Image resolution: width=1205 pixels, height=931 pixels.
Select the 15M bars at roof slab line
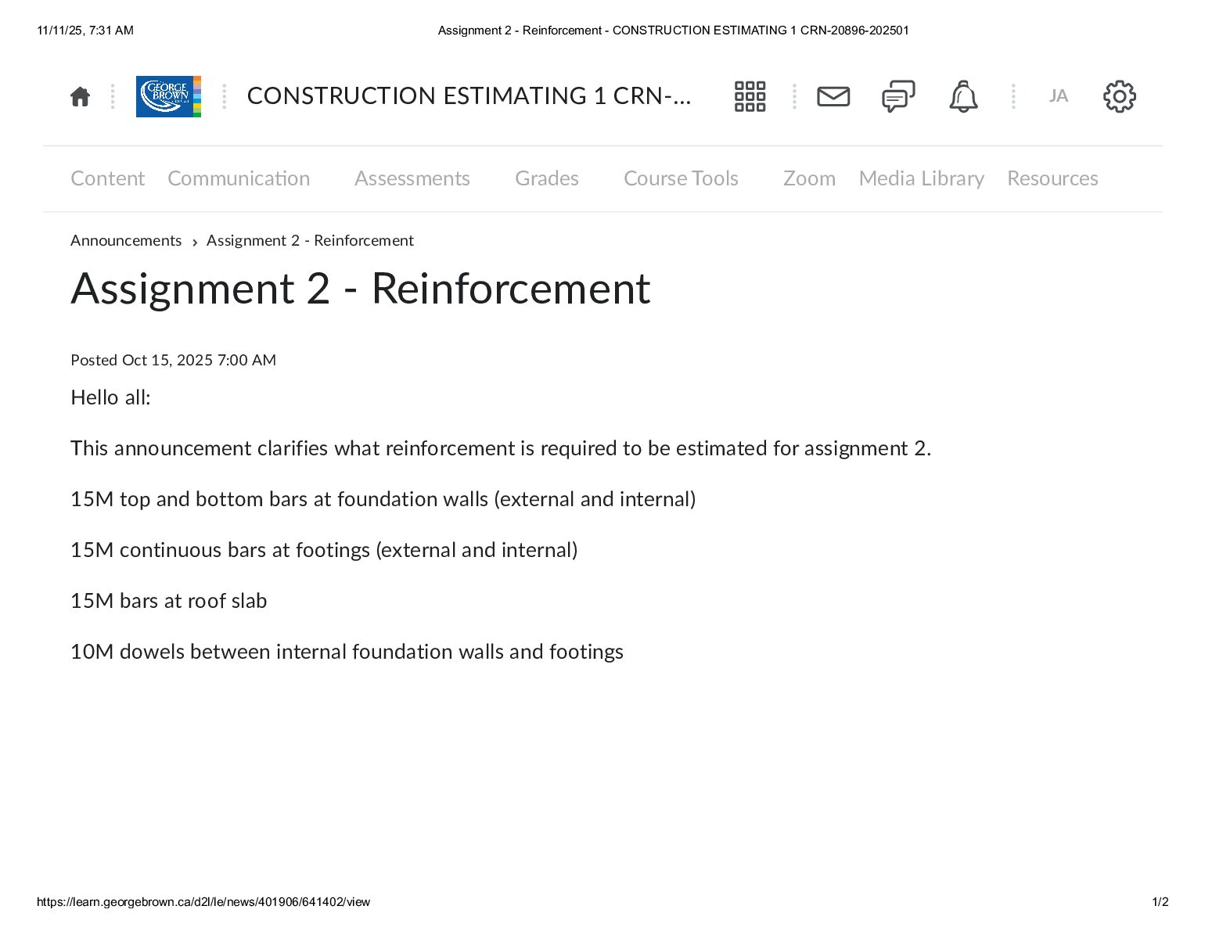pos(169,601)
